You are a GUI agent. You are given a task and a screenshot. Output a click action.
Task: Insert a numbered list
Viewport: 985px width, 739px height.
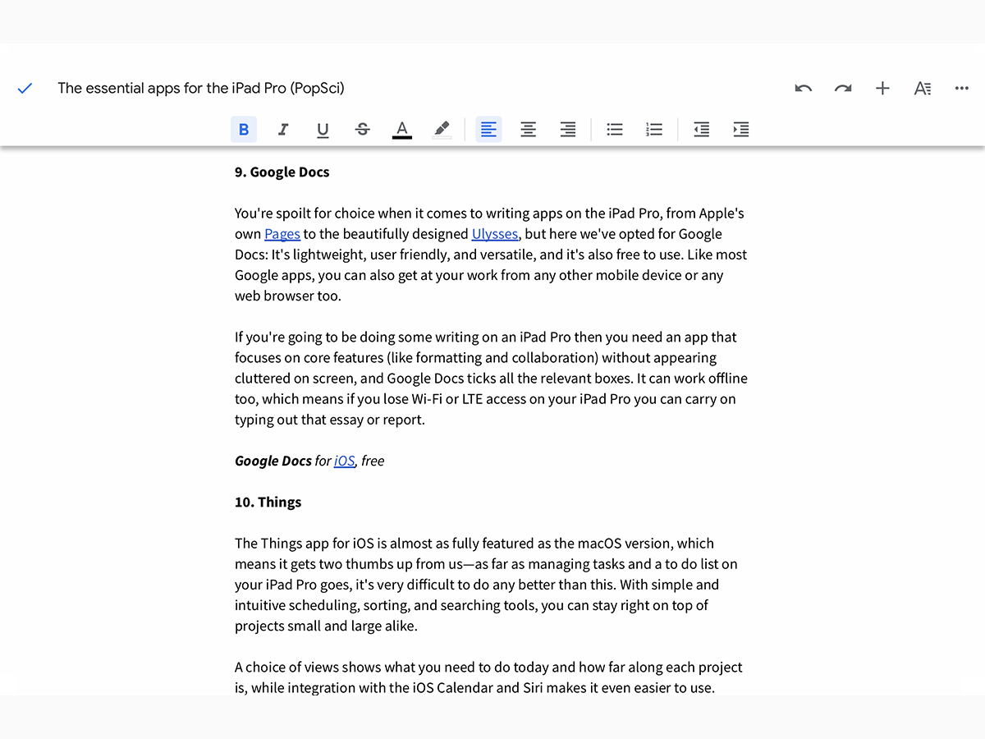[x=654, y=129]
